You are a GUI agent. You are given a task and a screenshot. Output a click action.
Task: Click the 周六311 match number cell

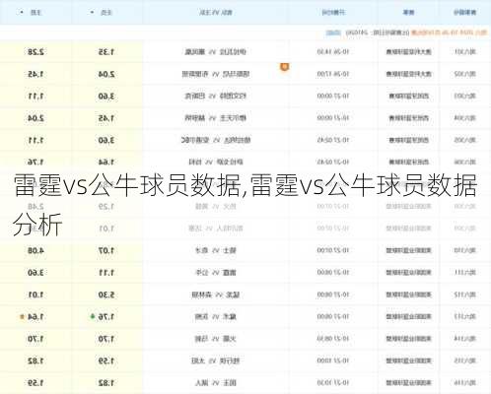pyautogui.click(x=465, y=273)
